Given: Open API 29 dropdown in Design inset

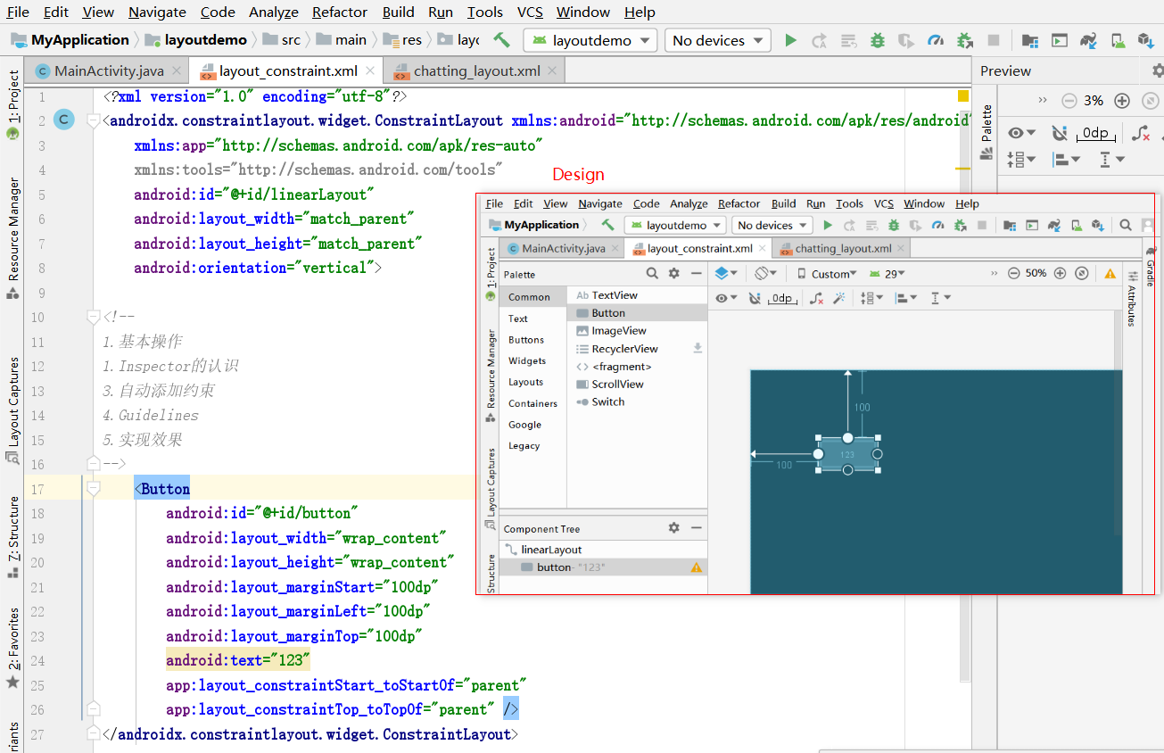Looking at the screenshot, I should point(887,274).
